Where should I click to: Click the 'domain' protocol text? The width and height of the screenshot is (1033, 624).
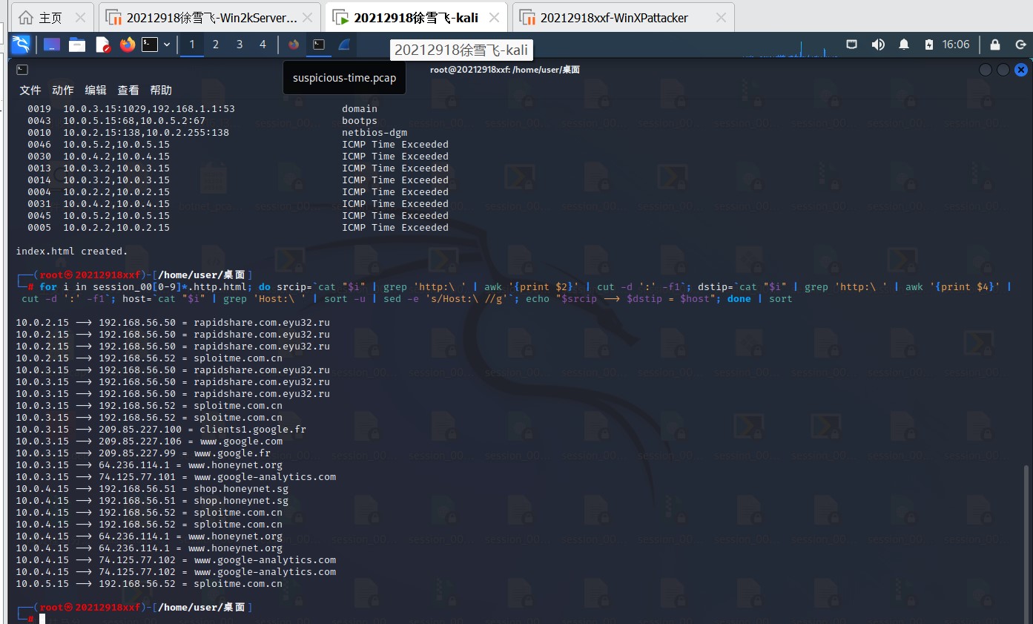click(360, 109)
